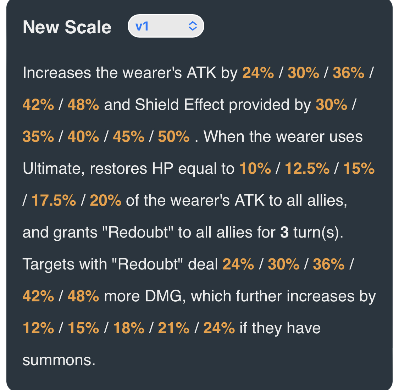Click the 12% summons bonus value
Screen dimensions: 399x390
click(x=38, y=328)
